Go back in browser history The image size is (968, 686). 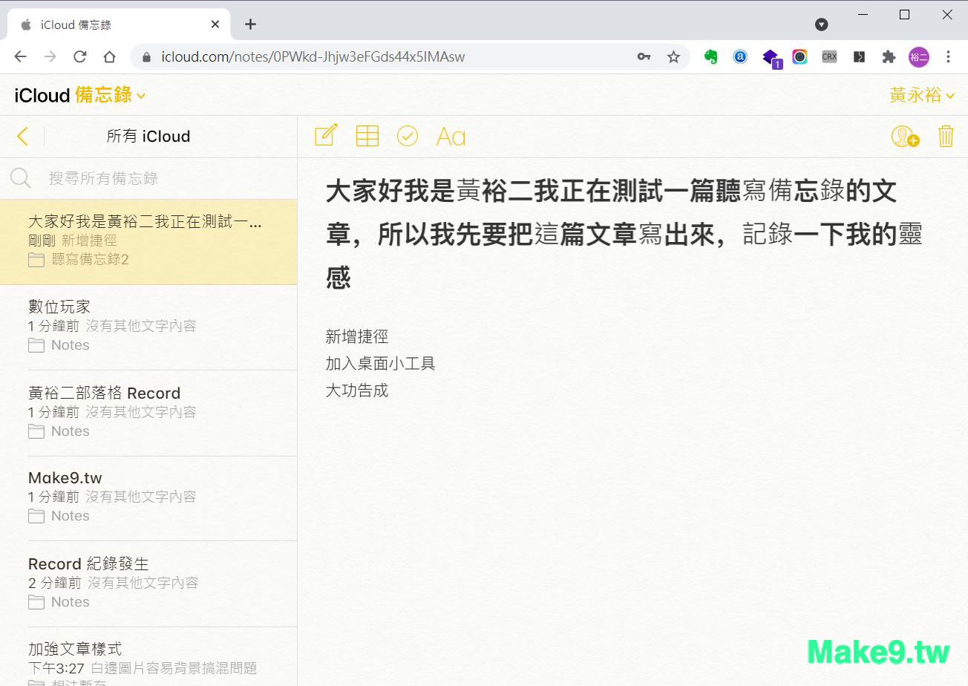click(x=20, y=56)
